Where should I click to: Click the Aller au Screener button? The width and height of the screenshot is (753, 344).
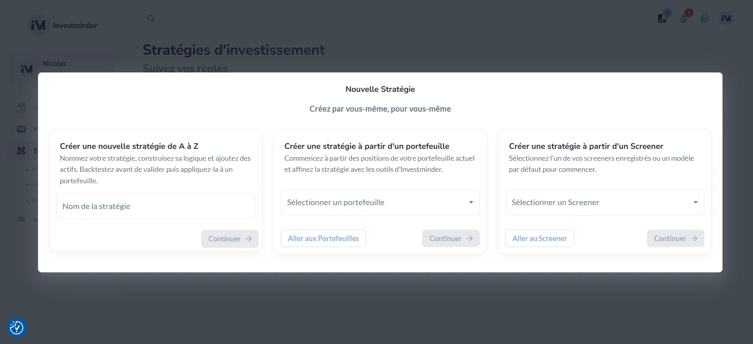[x=539, y=238]
